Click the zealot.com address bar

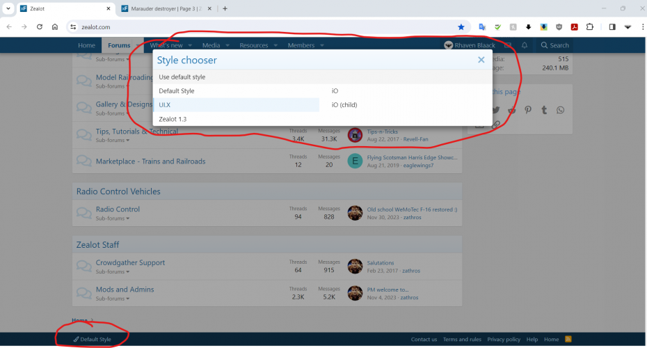click(x=269, y=27)
